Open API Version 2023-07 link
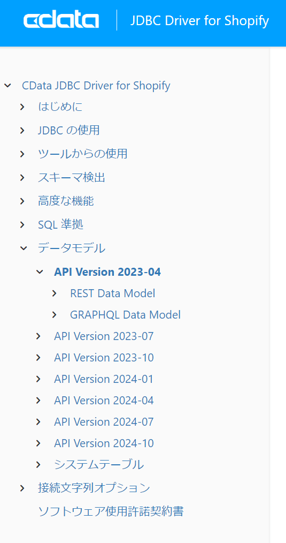 [104, 336]
